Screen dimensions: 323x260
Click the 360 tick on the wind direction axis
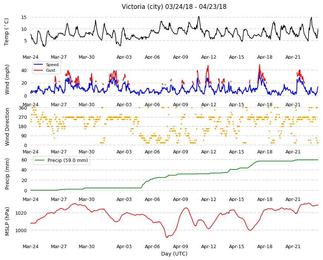[x=23, y=108]
